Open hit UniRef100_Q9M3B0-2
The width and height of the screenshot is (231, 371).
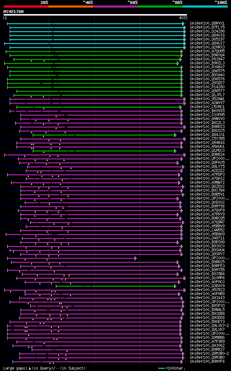coord(209,353)
